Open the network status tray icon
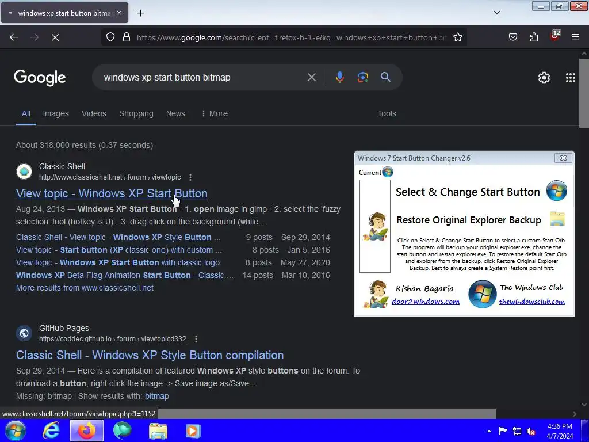Viewport: 589px width, 442px height. tap(517, 431)
